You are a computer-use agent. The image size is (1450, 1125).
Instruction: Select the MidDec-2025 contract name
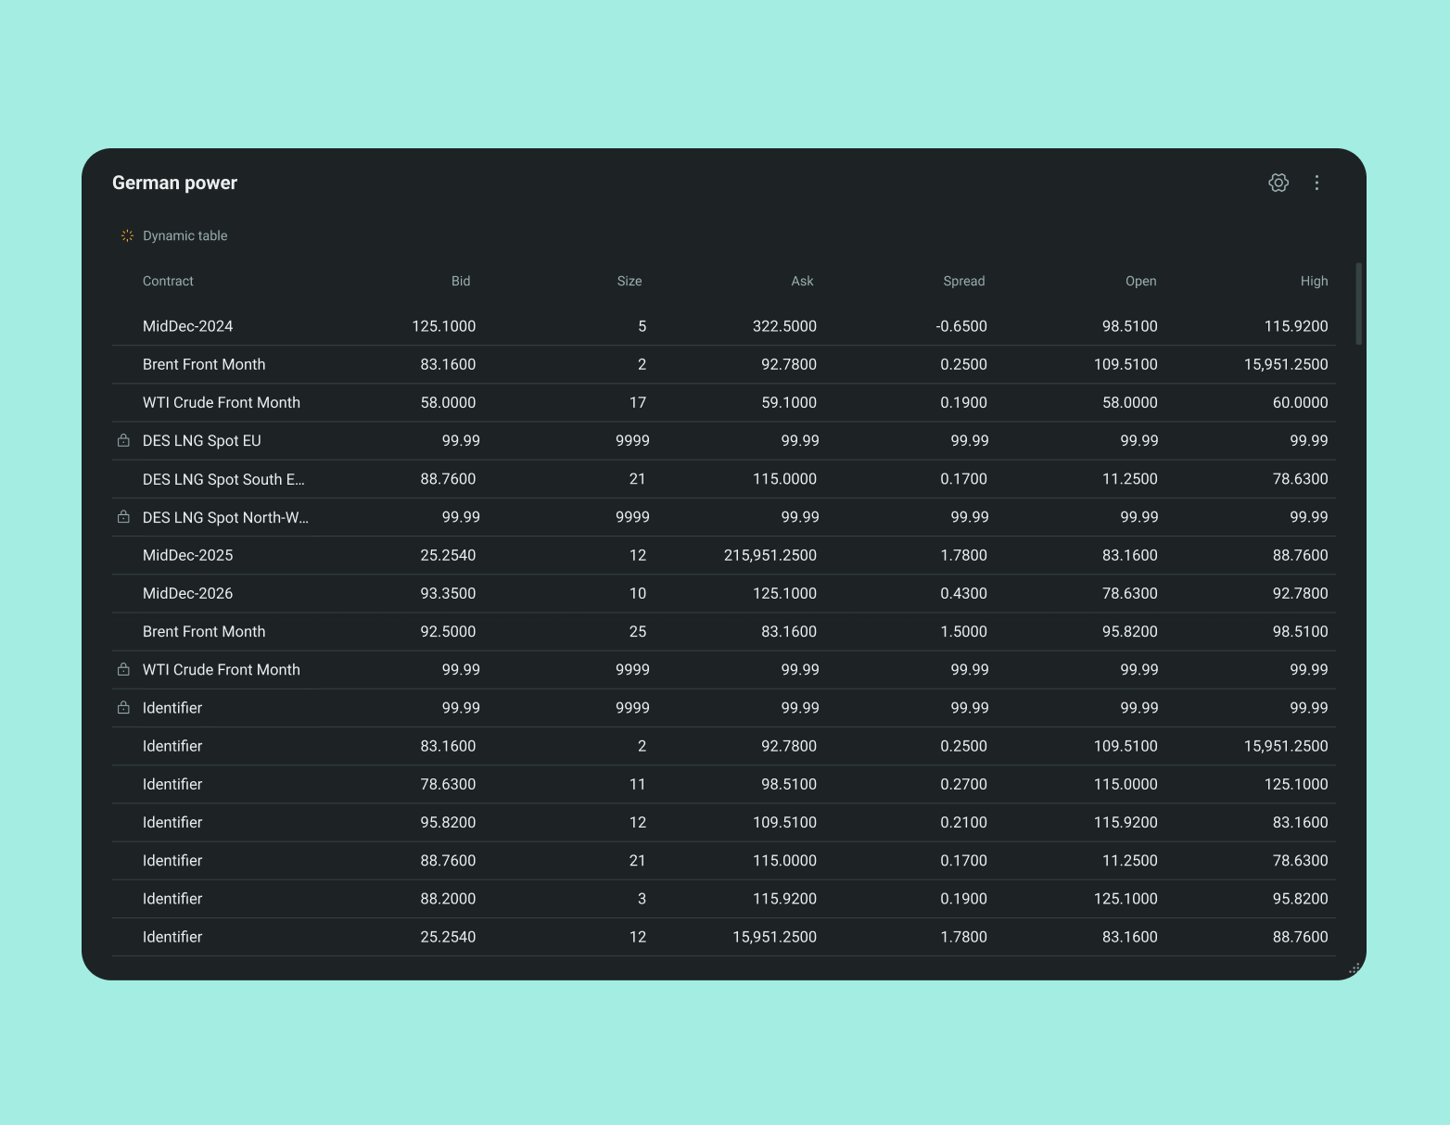[187, 555]
